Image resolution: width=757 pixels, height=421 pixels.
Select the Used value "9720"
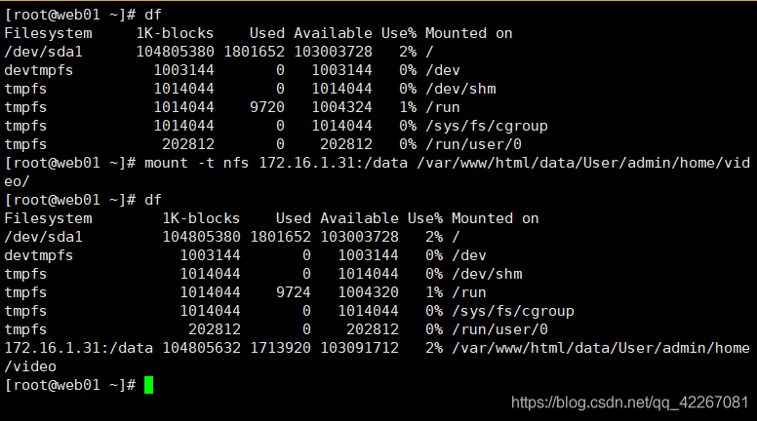267,107
